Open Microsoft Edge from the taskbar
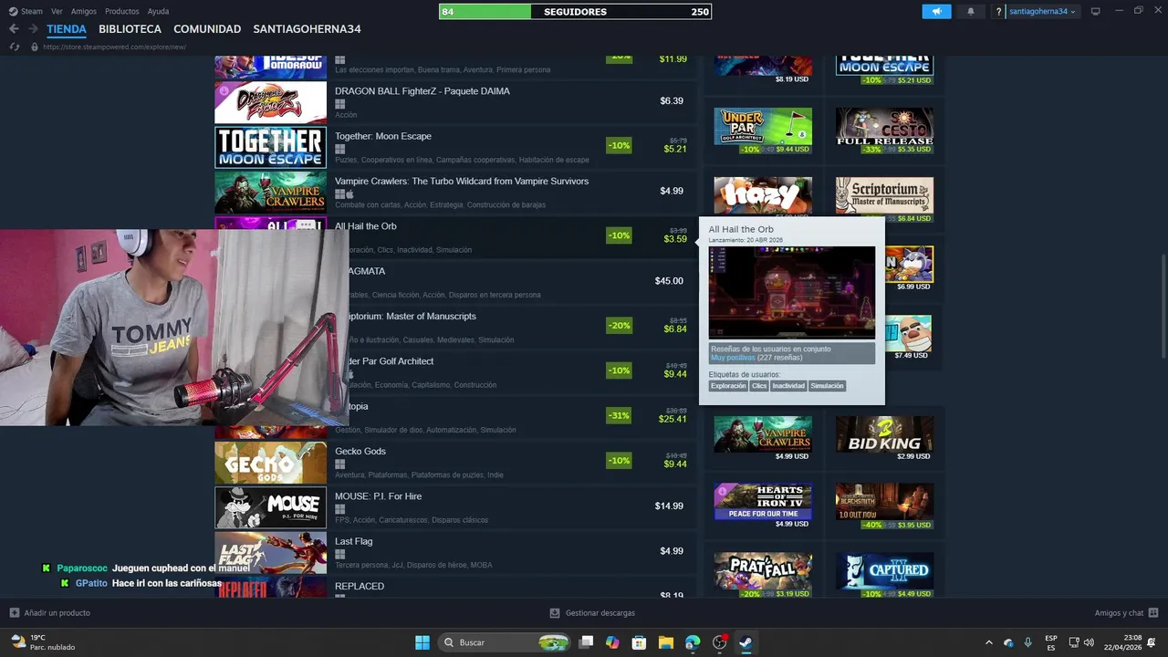The height and width of the screenshot is (657, 1168). [693, 642]
